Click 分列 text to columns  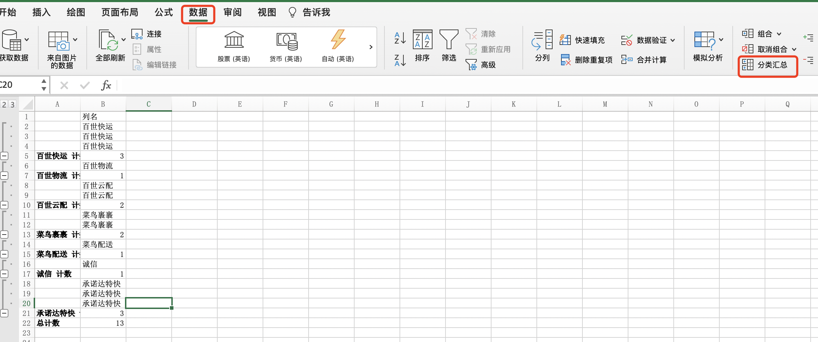[x=542, y=46]
